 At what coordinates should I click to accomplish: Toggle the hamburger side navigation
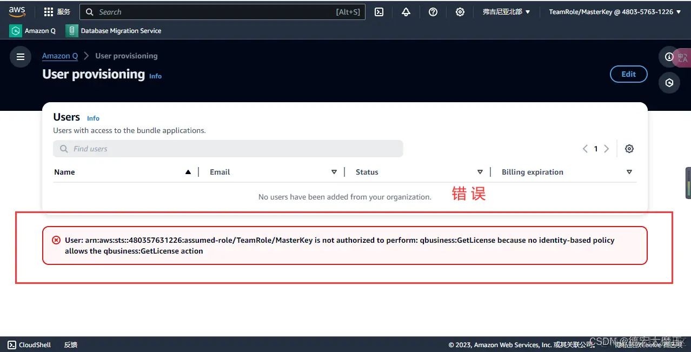(x=21, y=56)
